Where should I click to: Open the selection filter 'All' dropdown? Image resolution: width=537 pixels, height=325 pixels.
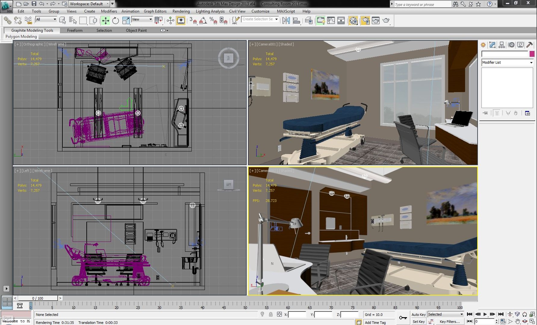tap(46, 19)
